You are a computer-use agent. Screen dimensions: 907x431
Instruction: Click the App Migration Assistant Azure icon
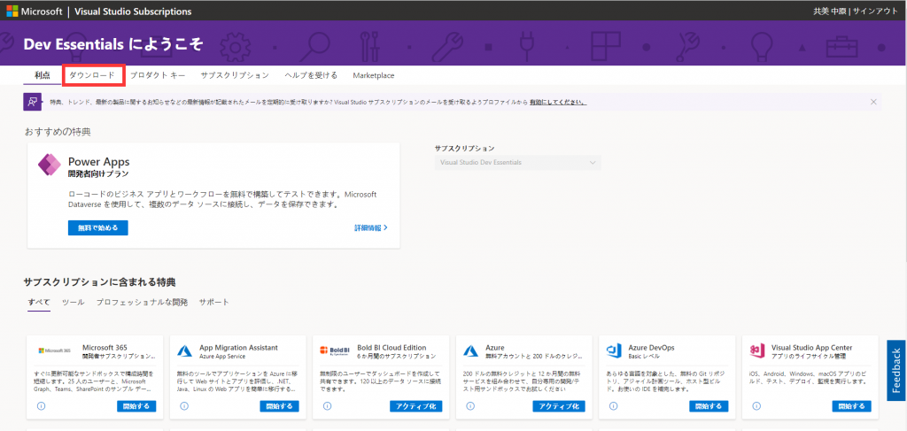point(186,350)
